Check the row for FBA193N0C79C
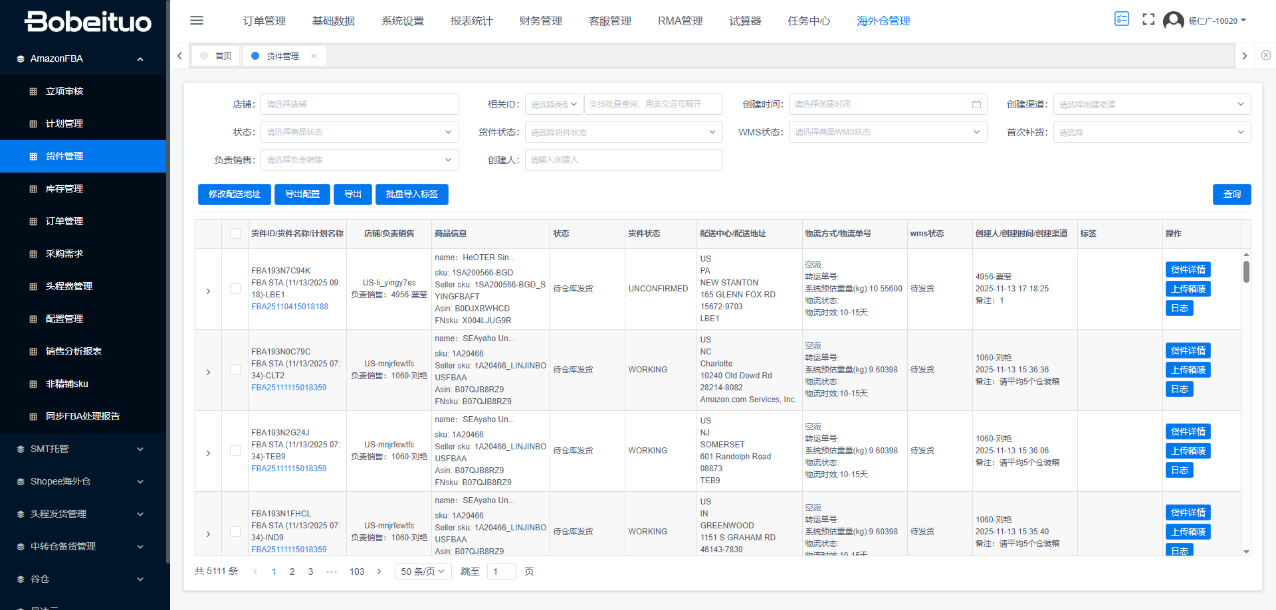 click(x=235, y=370)
